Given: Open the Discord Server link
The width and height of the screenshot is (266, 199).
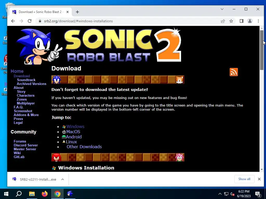Looking at the screenshot, I should coord(26,145).
